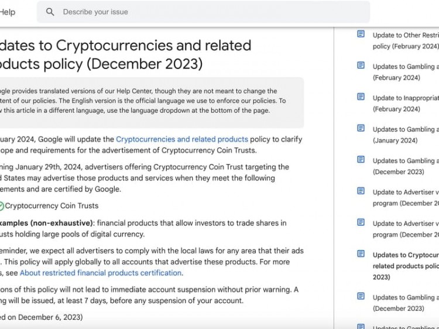This screenshot has width=439, height=329.
Task: Open 'About restricted financial products certification' link
Action: click(x=101, y=273)
